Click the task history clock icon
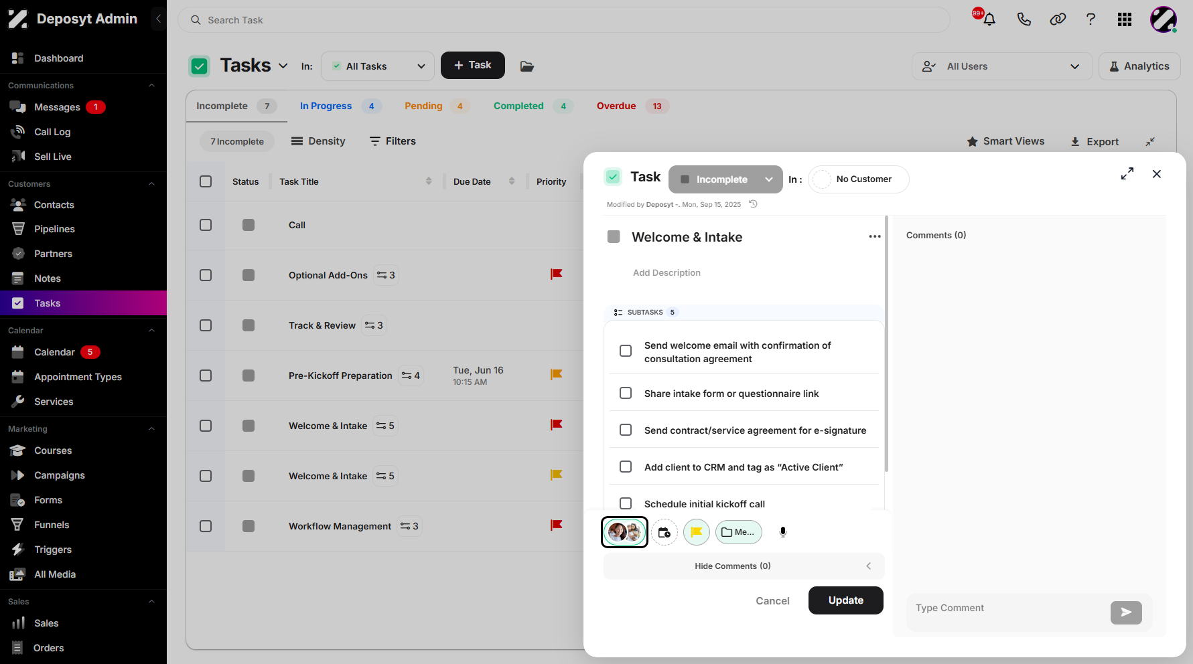 pyautogui.click(x=753, y=204)
